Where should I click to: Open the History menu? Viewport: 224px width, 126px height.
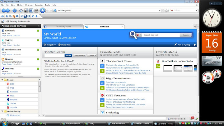coord(20,5)
